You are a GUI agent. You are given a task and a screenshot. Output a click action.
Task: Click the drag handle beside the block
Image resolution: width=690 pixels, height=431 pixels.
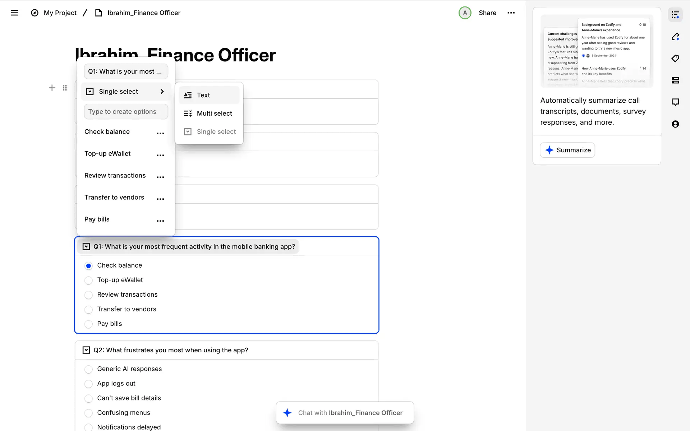click(x=65, y=88)
